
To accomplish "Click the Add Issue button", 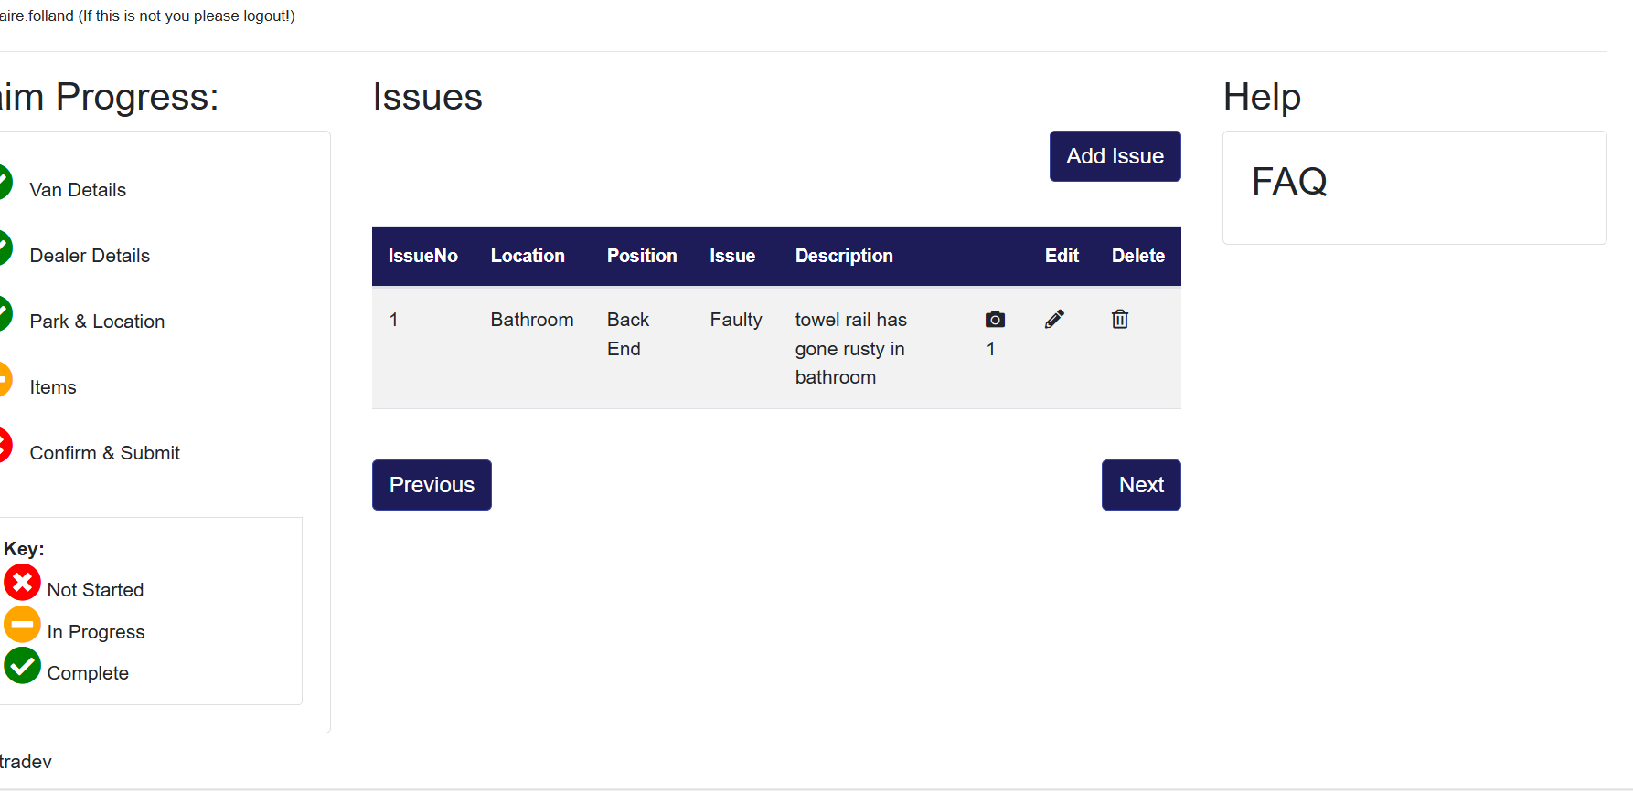I will [x=1115, y=156].
